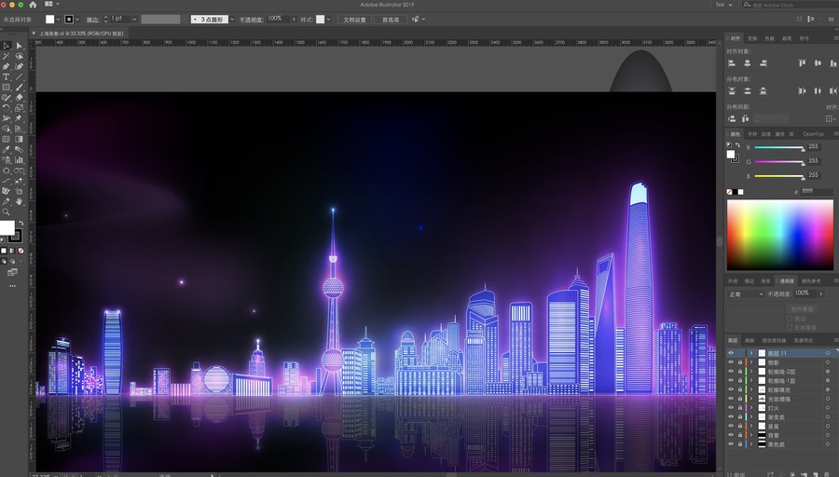Switch to the 画笔 brushes tab
Image resolution: width=839 pixels, height=477 pixels.
(787, 38)
